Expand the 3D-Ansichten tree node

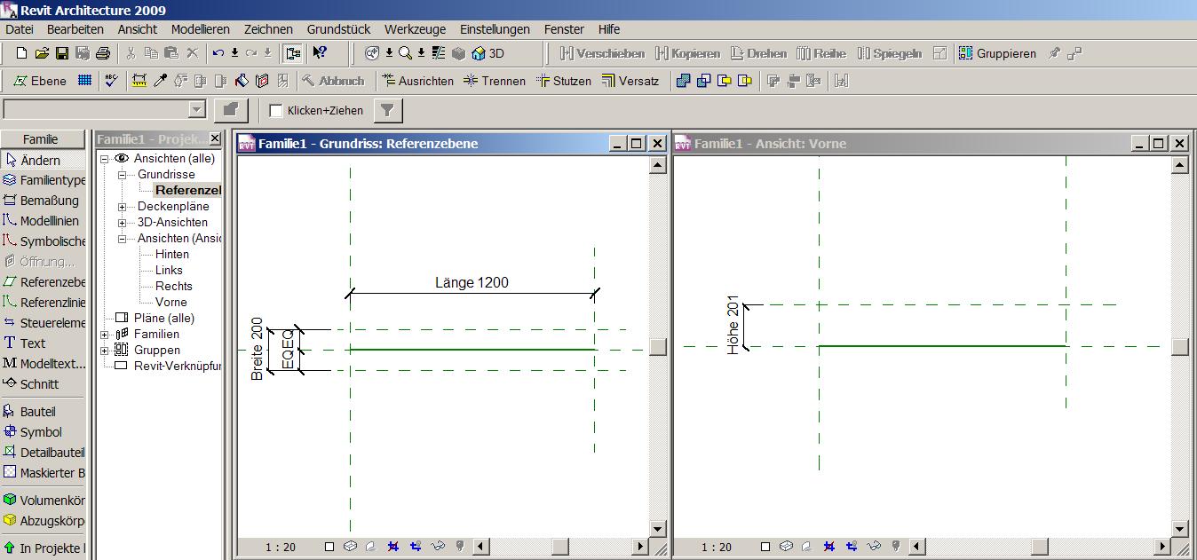[122, 223]
